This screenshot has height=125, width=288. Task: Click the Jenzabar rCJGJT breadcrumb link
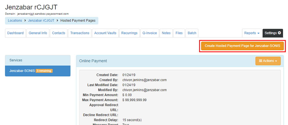pos(41,21)
